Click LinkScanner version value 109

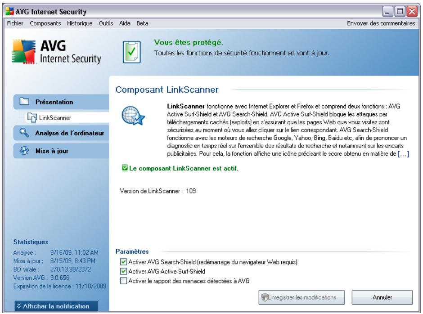coord(191,191)
